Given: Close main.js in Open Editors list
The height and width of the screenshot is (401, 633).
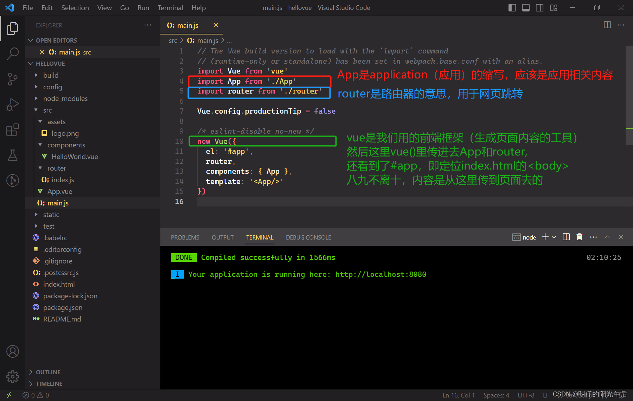Looking at the screenshot, I should click(42, 52).
